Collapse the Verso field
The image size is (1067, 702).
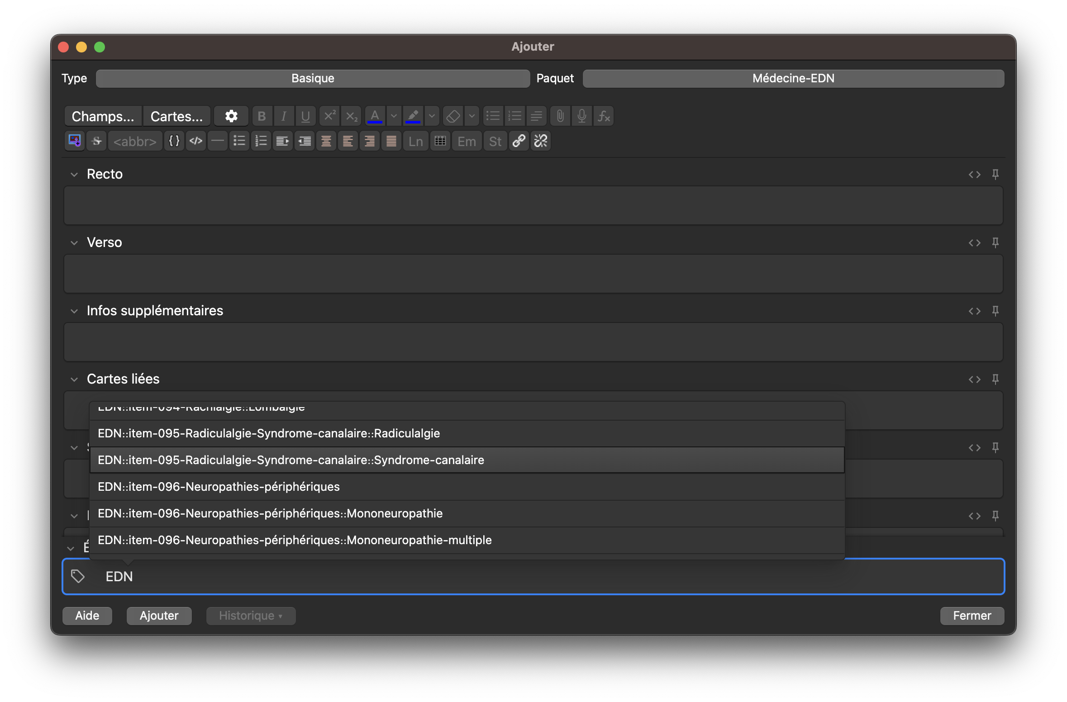(74, 243)
